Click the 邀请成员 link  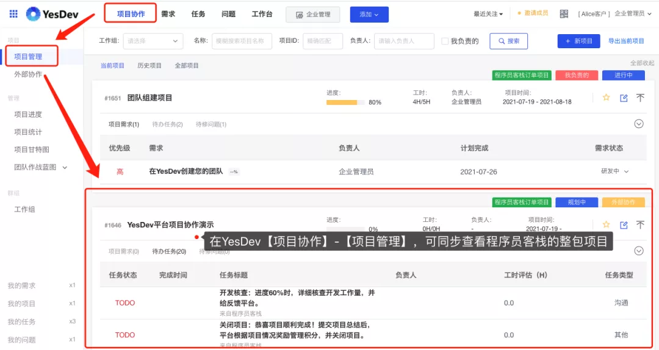tap(533, 13)
